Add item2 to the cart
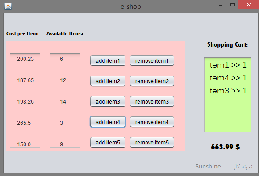This screenshot has width=259, height=176. tap(108, 81)
